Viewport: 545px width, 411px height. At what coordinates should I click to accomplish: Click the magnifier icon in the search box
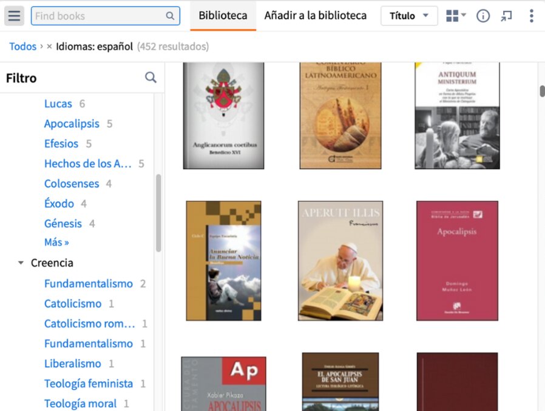click(x=170, y=16)
